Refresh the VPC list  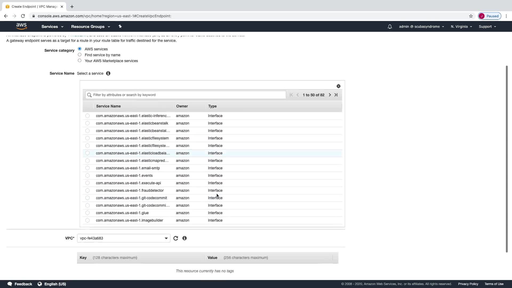[175, 238]
